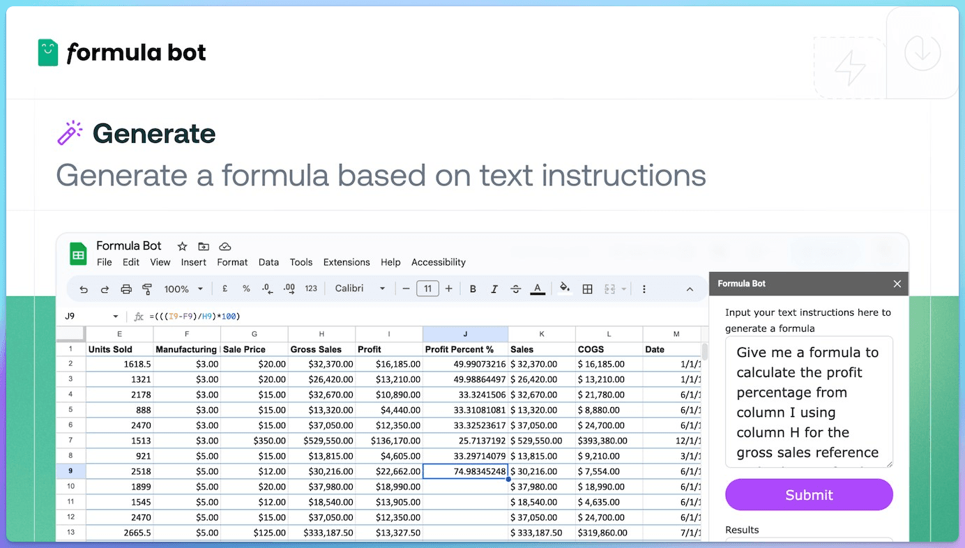
Task: Open the Extensions menu
Action: click(347, 262)
